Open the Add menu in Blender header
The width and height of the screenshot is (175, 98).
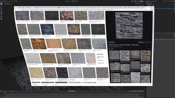point(14,1)
